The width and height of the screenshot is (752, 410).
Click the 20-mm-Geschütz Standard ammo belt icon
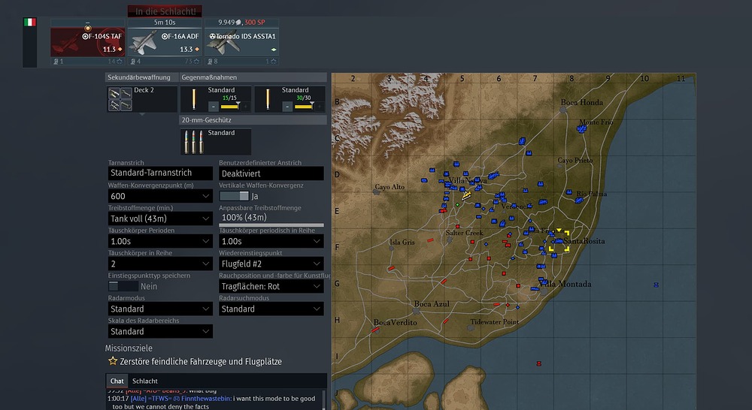[194, 142]
